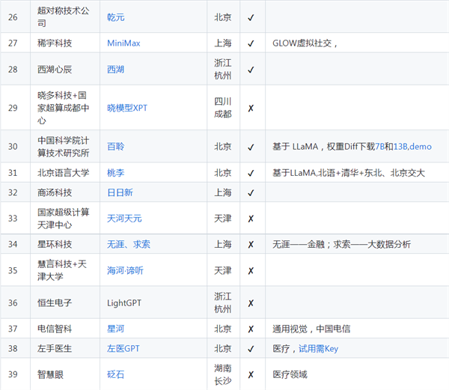
Task: Open the 7B weight download link
Action: point(379,147)
